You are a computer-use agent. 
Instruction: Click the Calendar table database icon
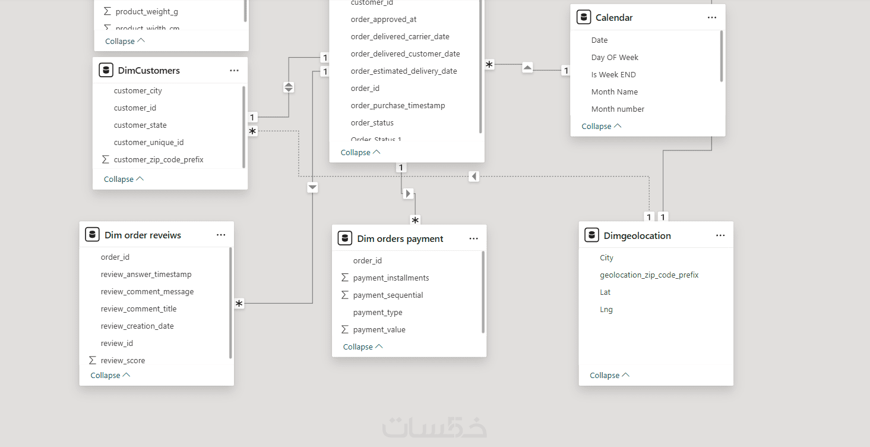pyautogui.click(x=584, y=17)
